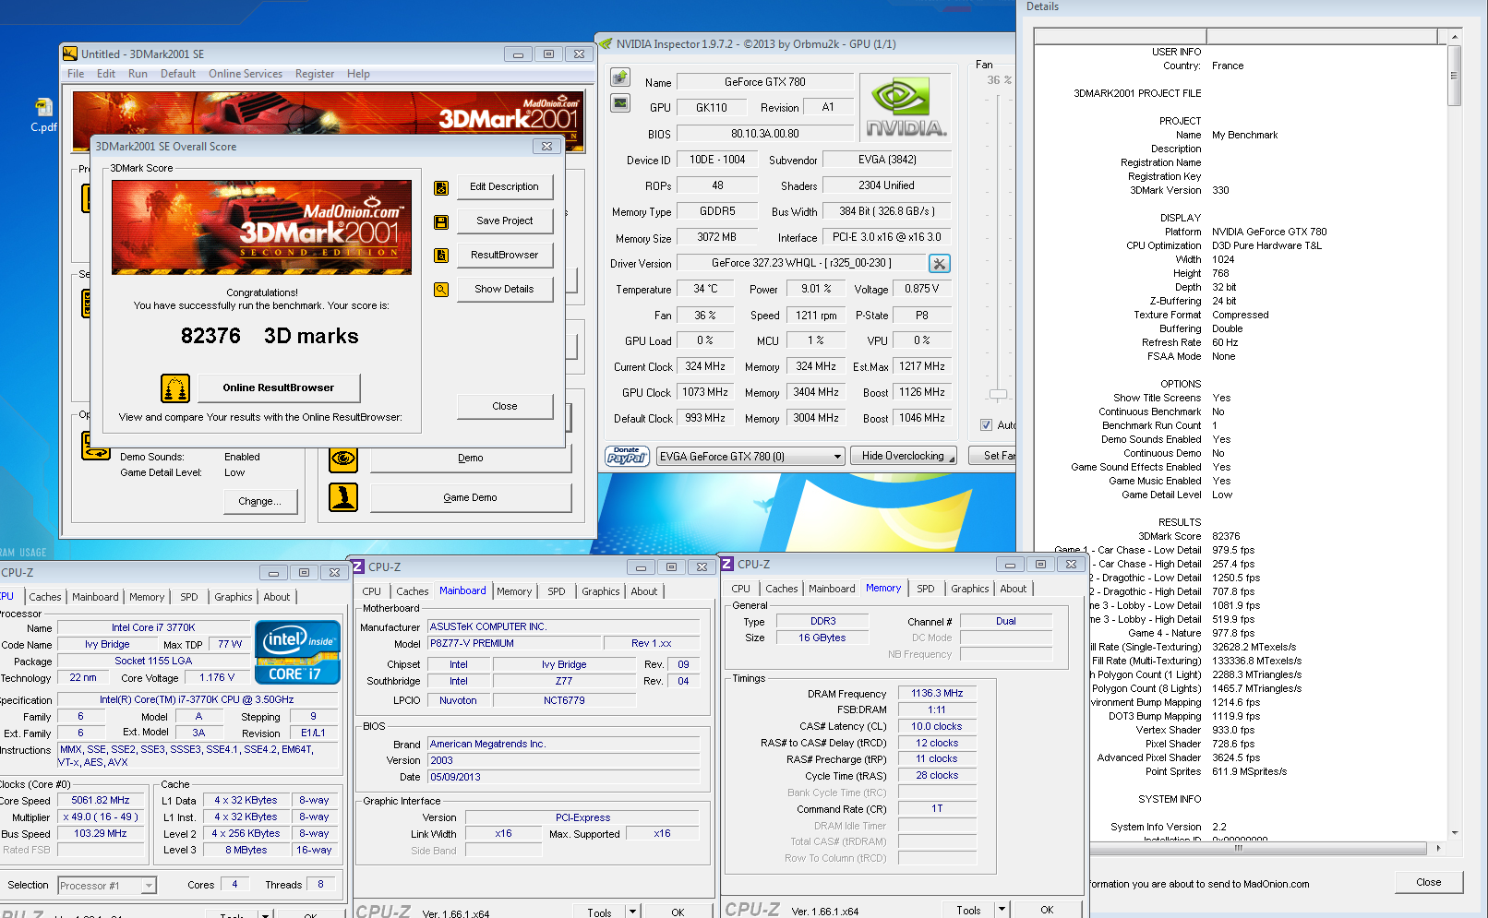1488x918 pixels.
Task: Click the Online ResultBrowser button
Action: point(278,387)
